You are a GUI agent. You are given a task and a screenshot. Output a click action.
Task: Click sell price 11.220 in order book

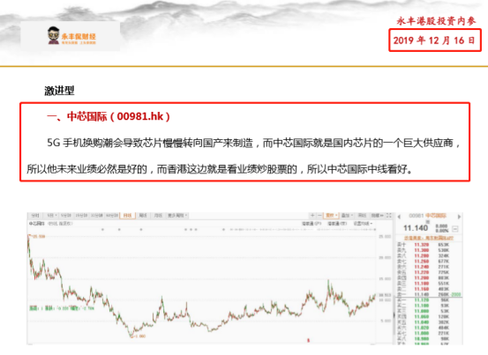pos(422,272)
